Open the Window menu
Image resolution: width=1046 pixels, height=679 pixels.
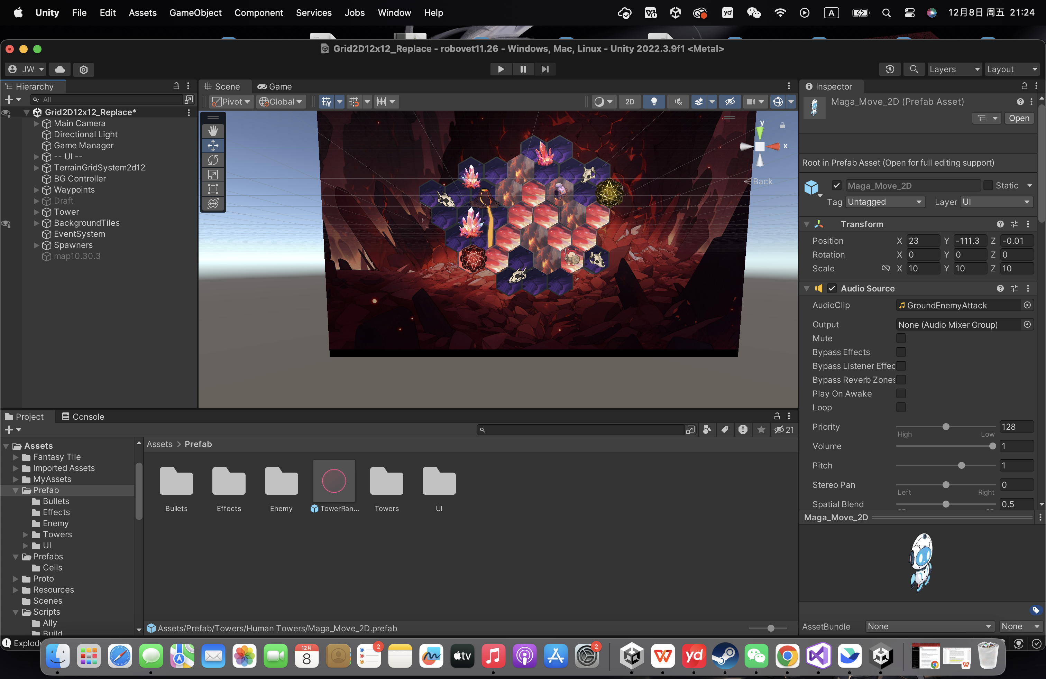394,13
